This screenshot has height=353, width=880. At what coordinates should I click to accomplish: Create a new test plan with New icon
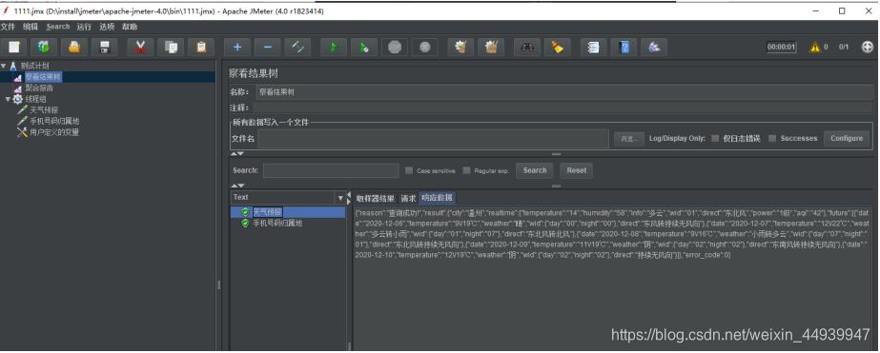pyautogui.click(x=14, y=47)
